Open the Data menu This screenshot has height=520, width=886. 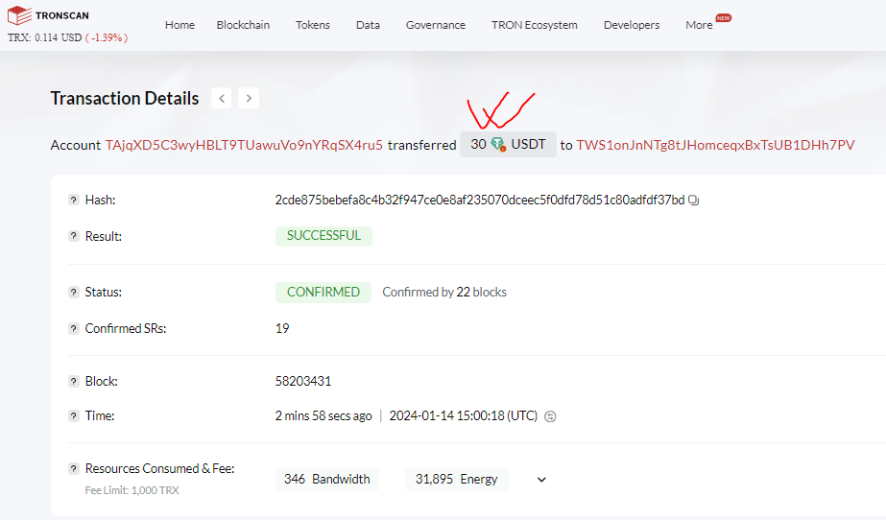(x=368, y=25)
